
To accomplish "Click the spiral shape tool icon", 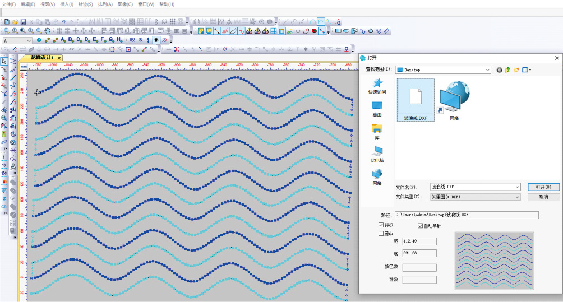I will (x=379, y=31).
